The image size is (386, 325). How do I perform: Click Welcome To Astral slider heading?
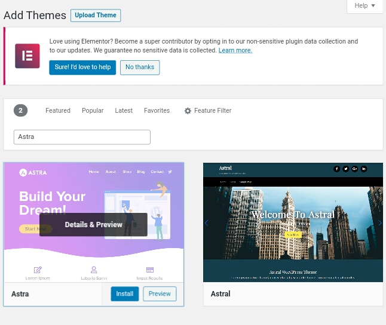[x=293, y=215]
